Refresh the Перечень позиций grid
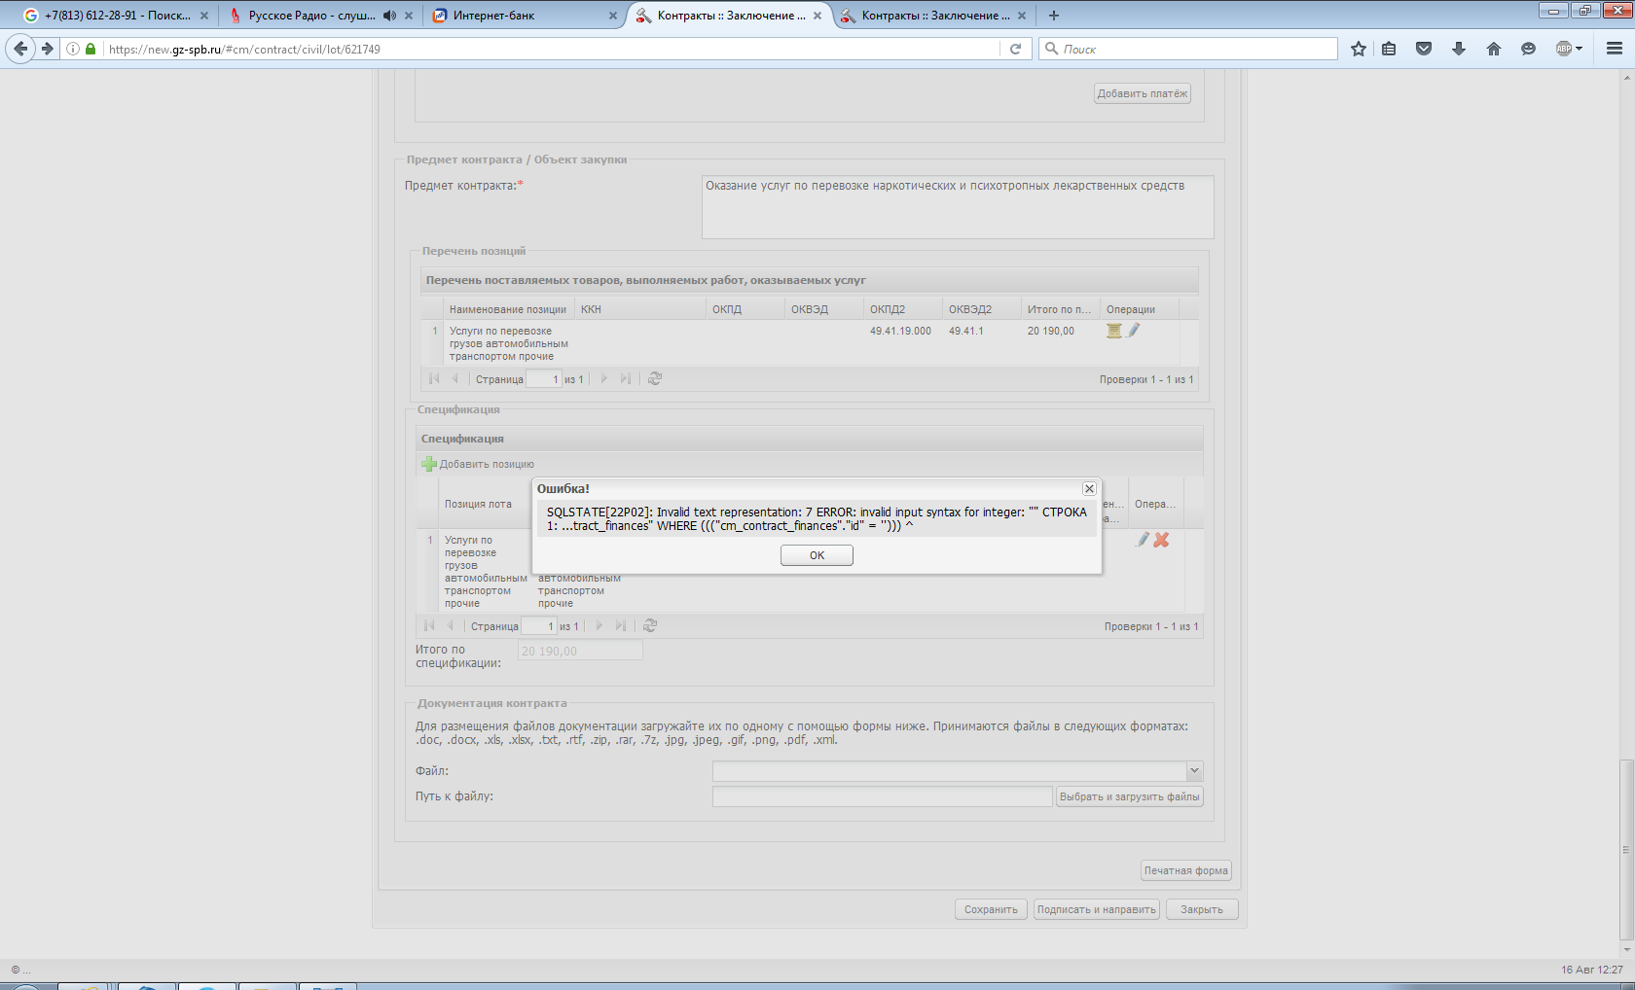 click(x=655, y=378)
